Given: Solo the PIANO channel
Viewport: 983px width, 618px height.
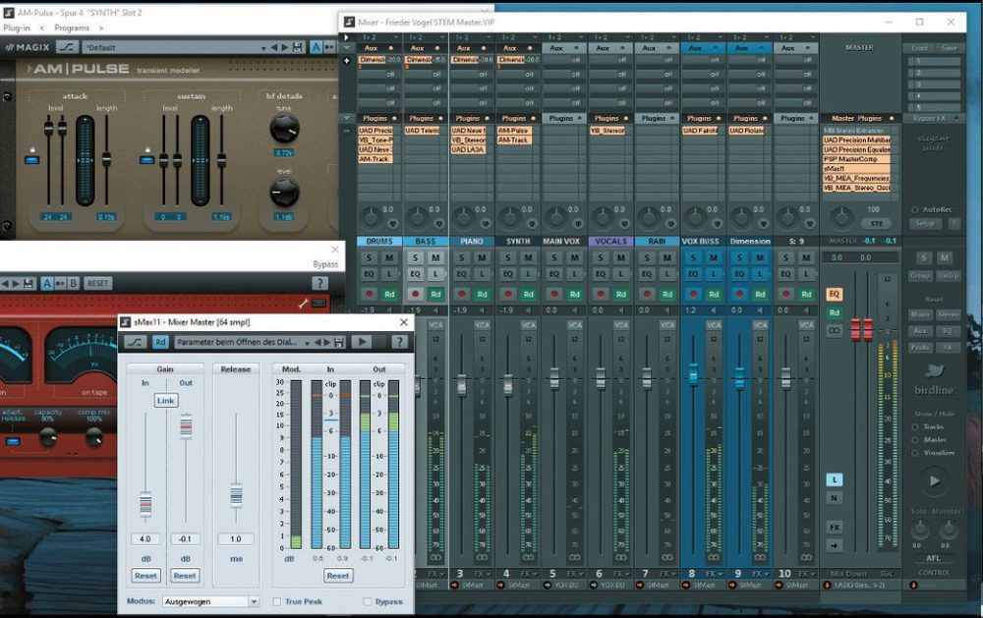Looking at the screenshot, I should 461,257.
